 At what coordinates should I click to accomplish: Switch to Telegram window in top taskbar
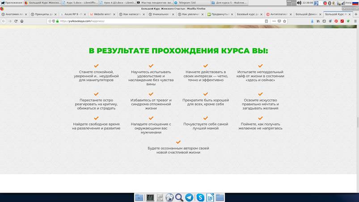[185, 3]
